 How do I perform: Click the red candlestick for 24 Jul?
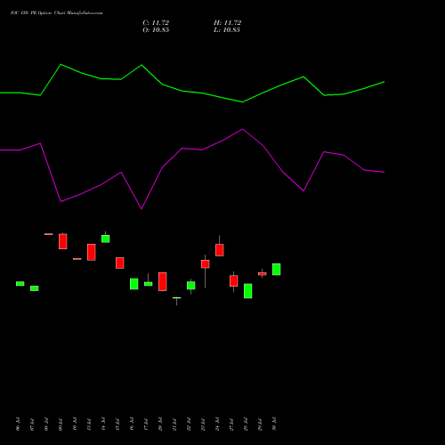point(220,250)
